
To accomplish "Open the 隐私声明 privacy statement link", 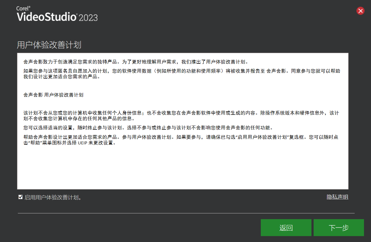I will 337,197.
